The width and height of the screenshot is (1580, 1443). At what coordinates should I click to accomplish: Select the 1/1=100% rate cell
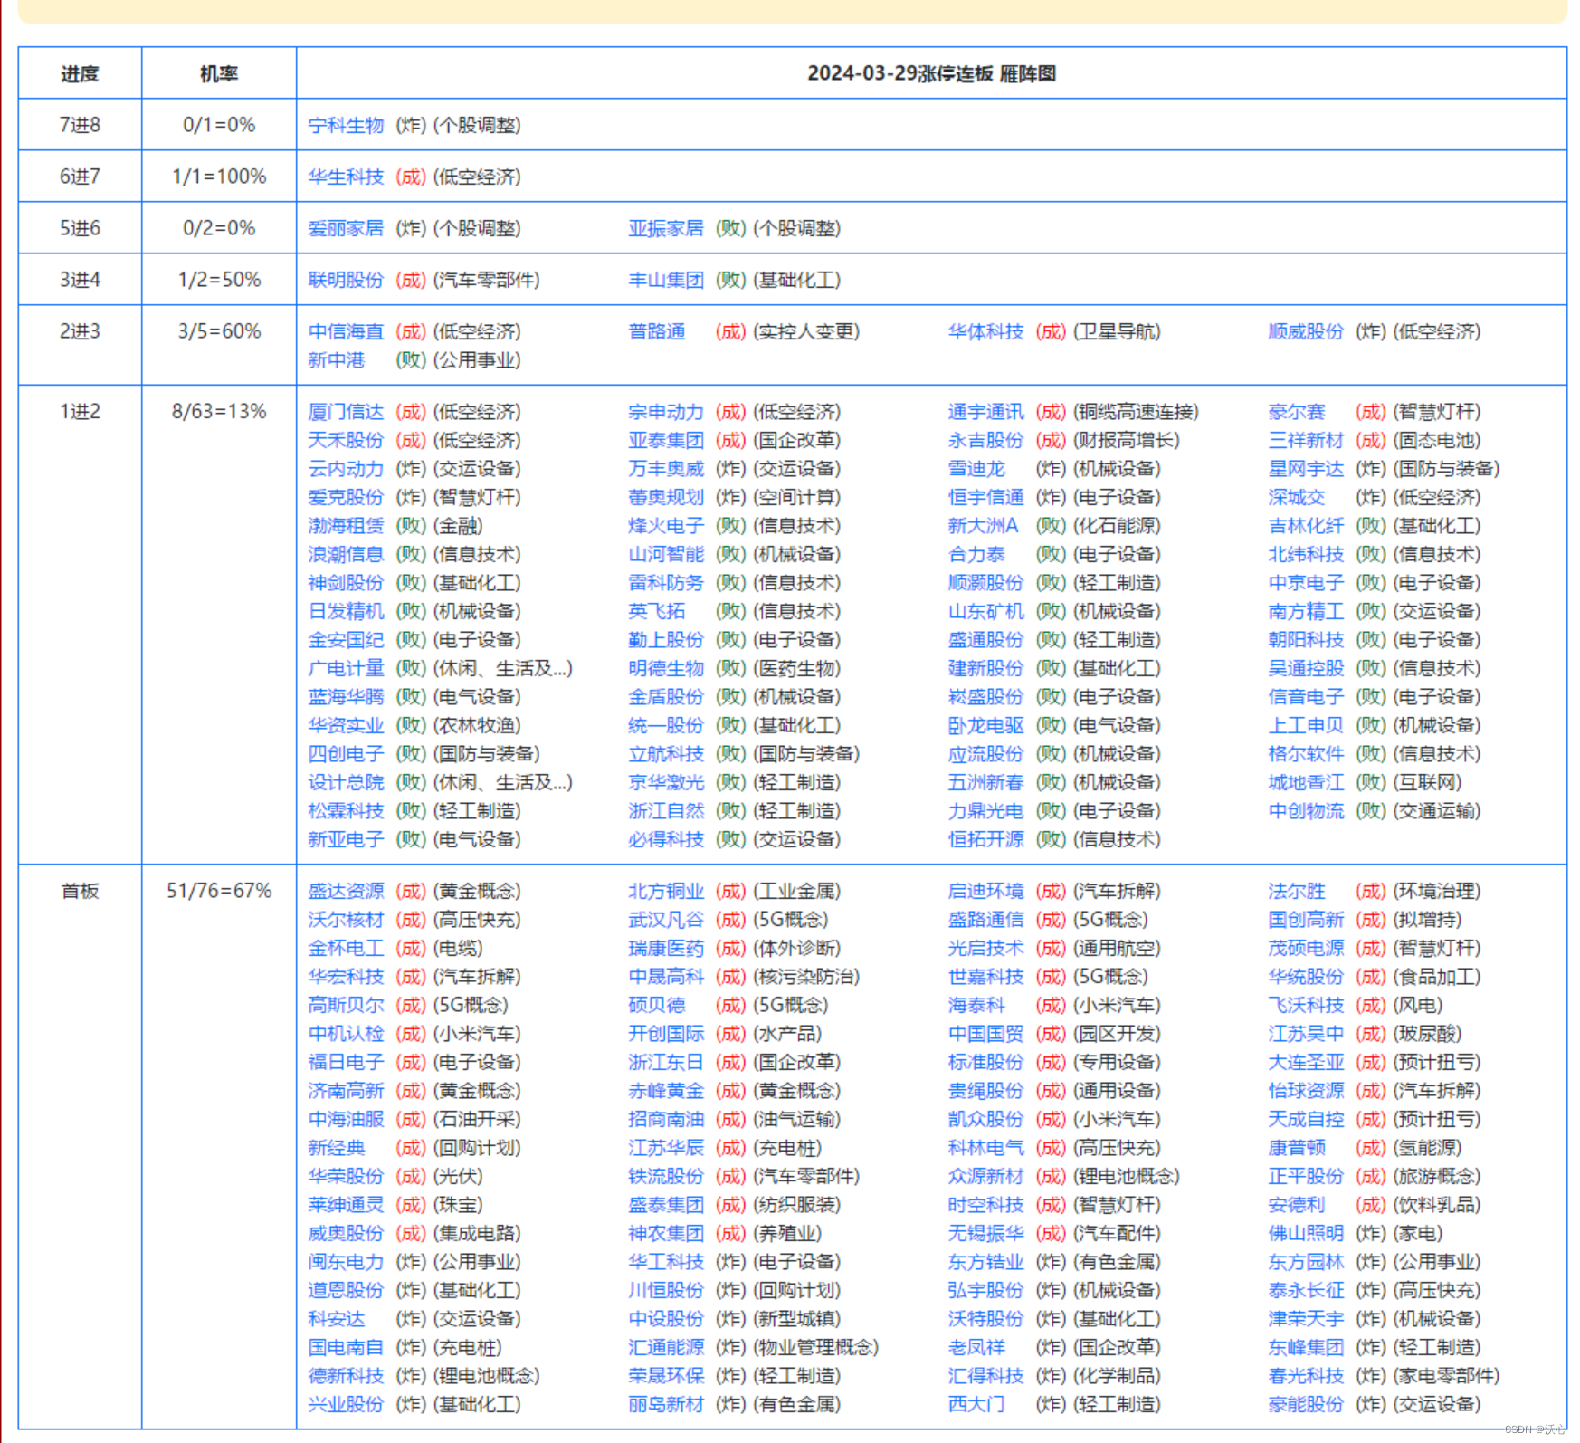[x=219, y=177]
